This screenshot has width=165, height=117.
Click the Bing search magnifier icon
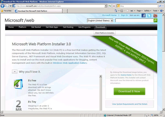[160, 5]
